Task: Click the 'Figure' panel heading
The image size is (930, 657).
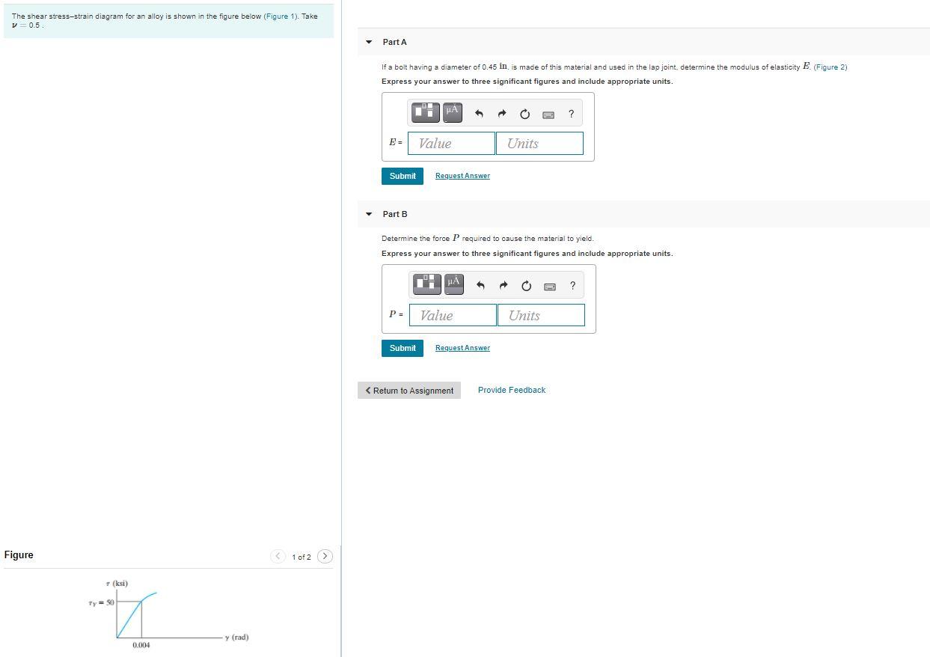Action: click(x=19, y=554)
